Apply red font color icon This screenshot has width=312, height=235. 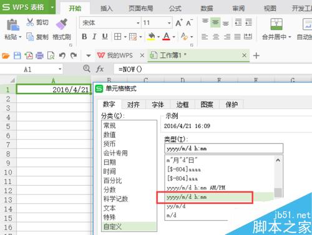pos(166,36)
